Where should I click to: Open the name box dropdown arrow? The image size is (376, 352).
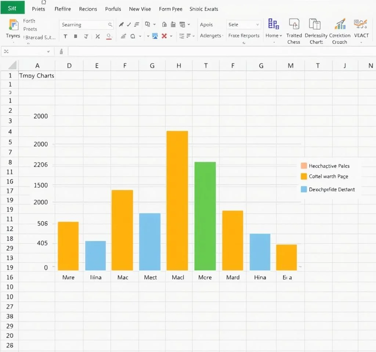click(48, 52)
